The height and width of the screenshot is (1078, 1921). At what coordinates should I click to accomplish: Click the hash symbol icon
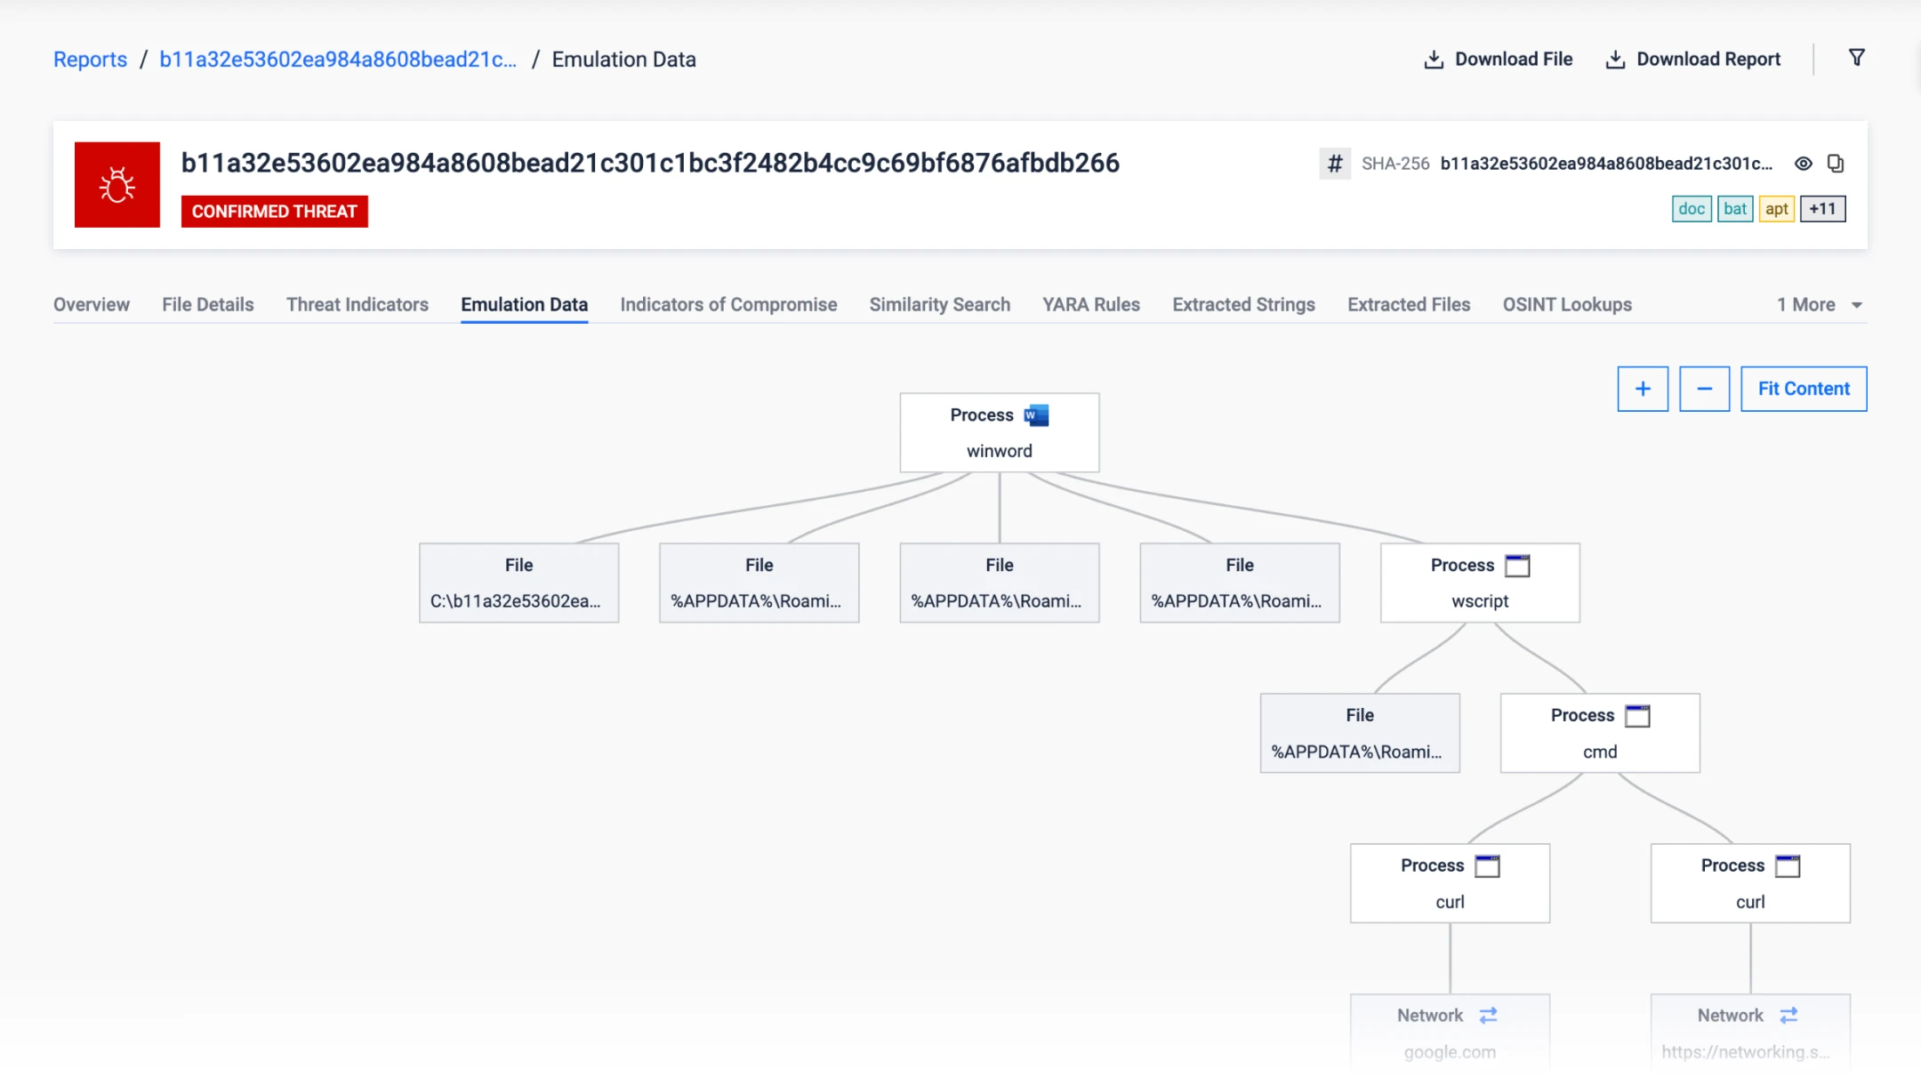tap(1334, 164)
